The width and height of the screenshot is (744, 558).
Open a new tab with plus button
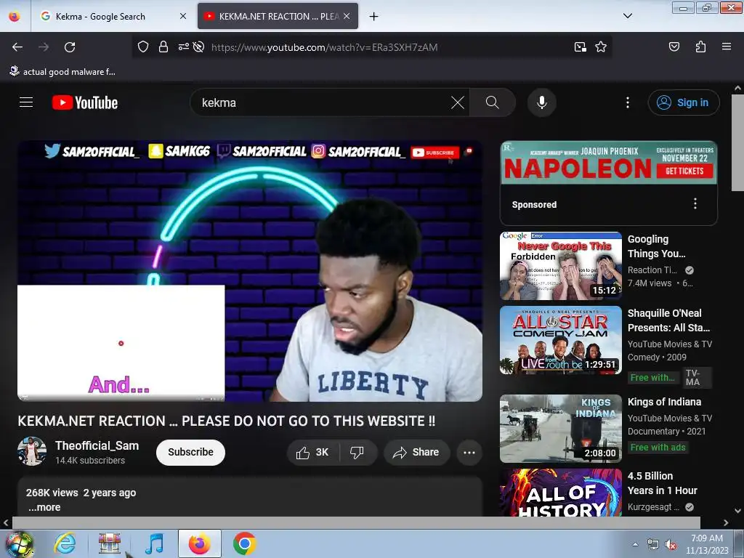click(x=374, y=17)
